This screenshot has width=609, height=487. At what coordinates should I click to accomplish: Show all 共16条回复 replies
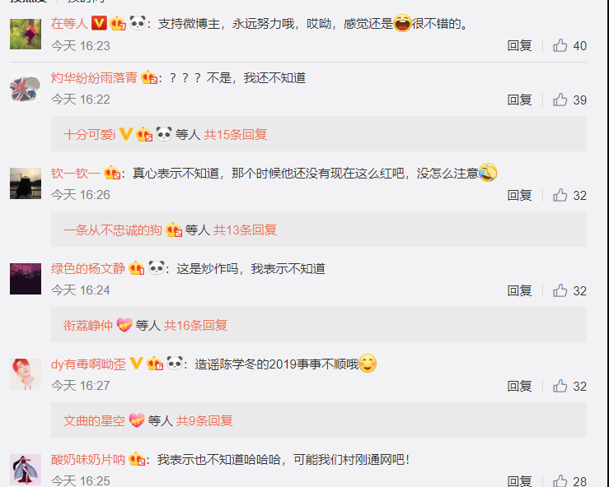(x=195, y=325)
